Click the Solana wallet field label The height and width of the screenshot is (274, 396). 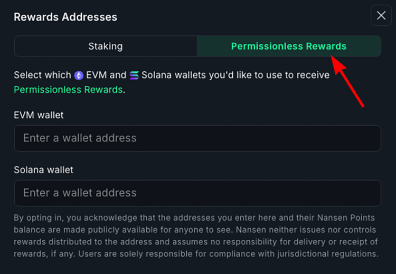[x=43, y=170]
